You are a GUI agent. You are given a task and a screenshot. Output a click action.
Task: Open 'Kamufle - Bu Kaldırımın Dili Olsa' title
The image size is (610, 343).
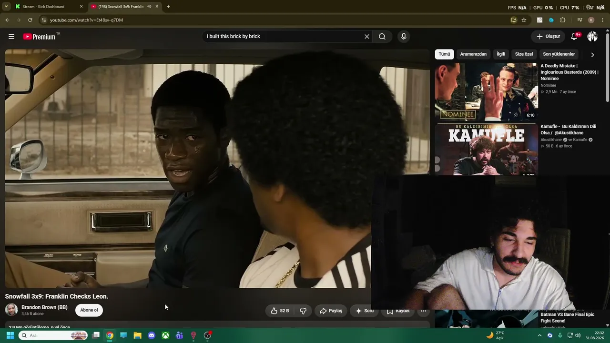[x=568, y=130]
